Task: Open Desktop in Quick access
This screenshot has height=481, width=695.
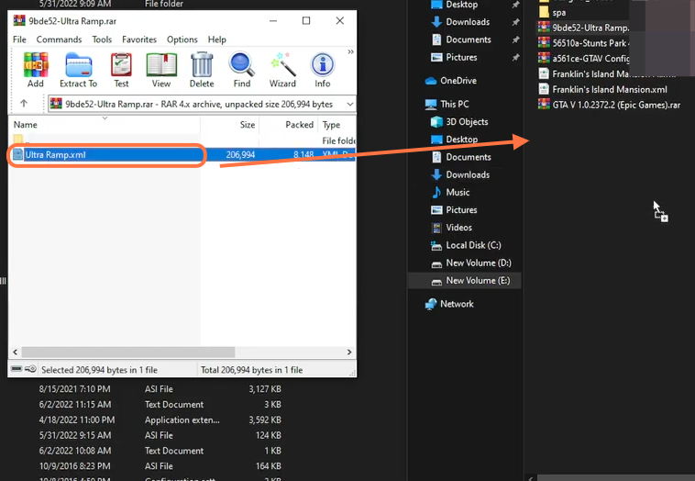Action: point(461,5)
